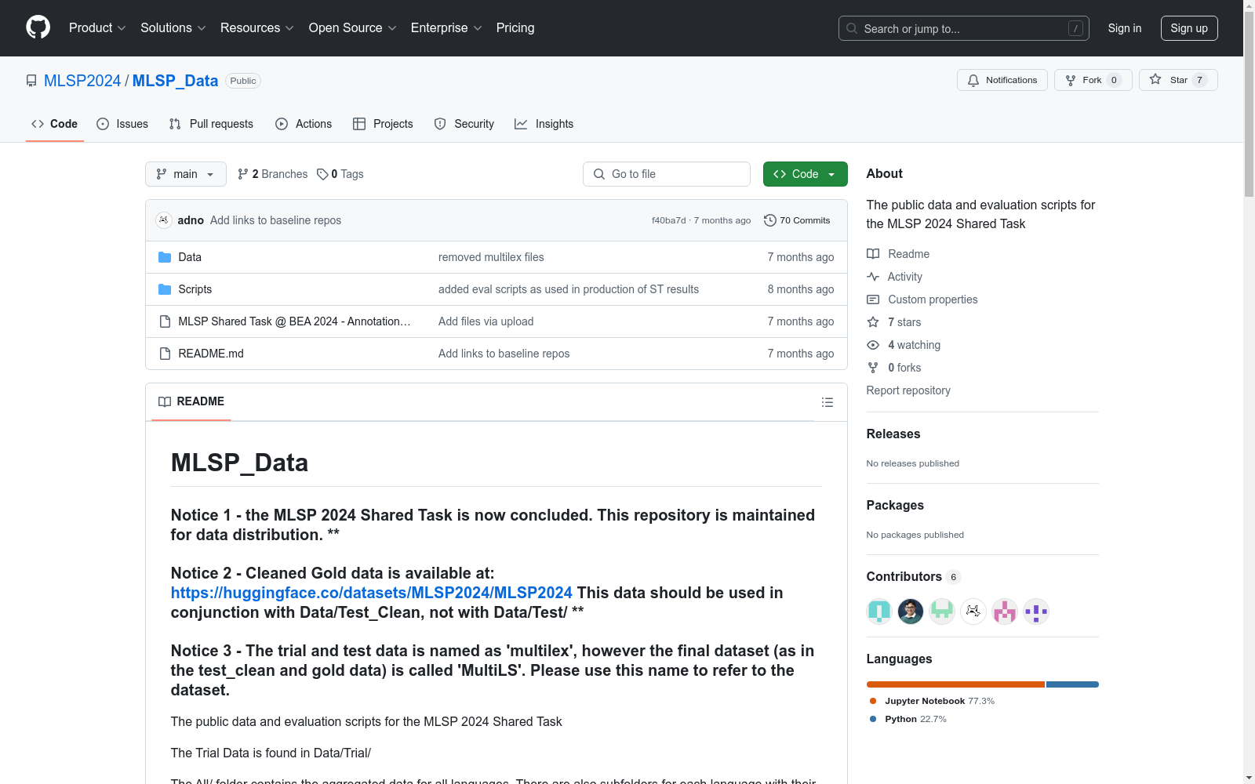Open the contributor avatar with photo
The width and height of the screenshot is (1255, 784).
pyautogui.click(x=911, y=612)
